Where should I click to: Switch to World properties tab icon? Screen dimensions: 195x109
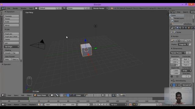point(186,28)
